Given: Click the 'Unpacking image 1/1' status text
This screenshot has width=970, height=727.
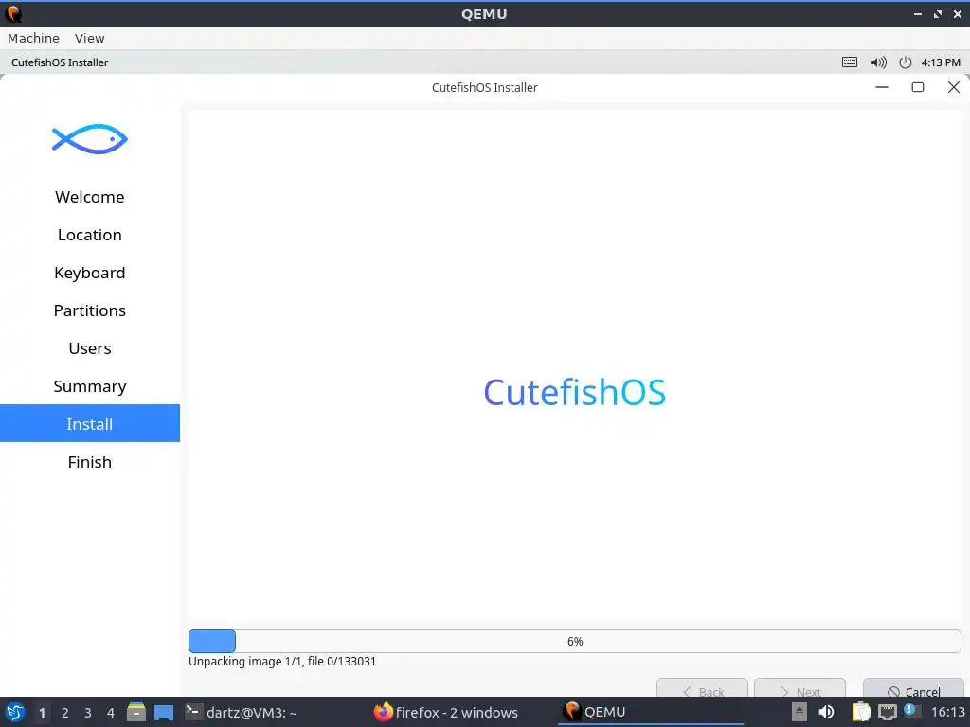Looking at the screenshot, I should [x=282, y=661].
